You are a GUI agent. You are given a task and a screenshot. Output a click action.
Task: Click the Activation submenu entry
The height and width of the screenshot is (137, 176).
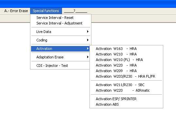pyautogui.click(x=60, y=49)
